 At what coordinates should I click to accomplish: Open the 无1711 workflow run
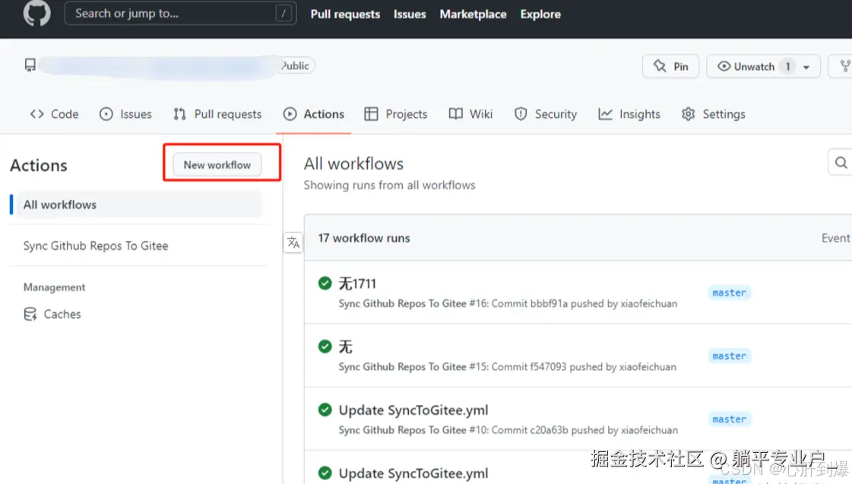357,283
